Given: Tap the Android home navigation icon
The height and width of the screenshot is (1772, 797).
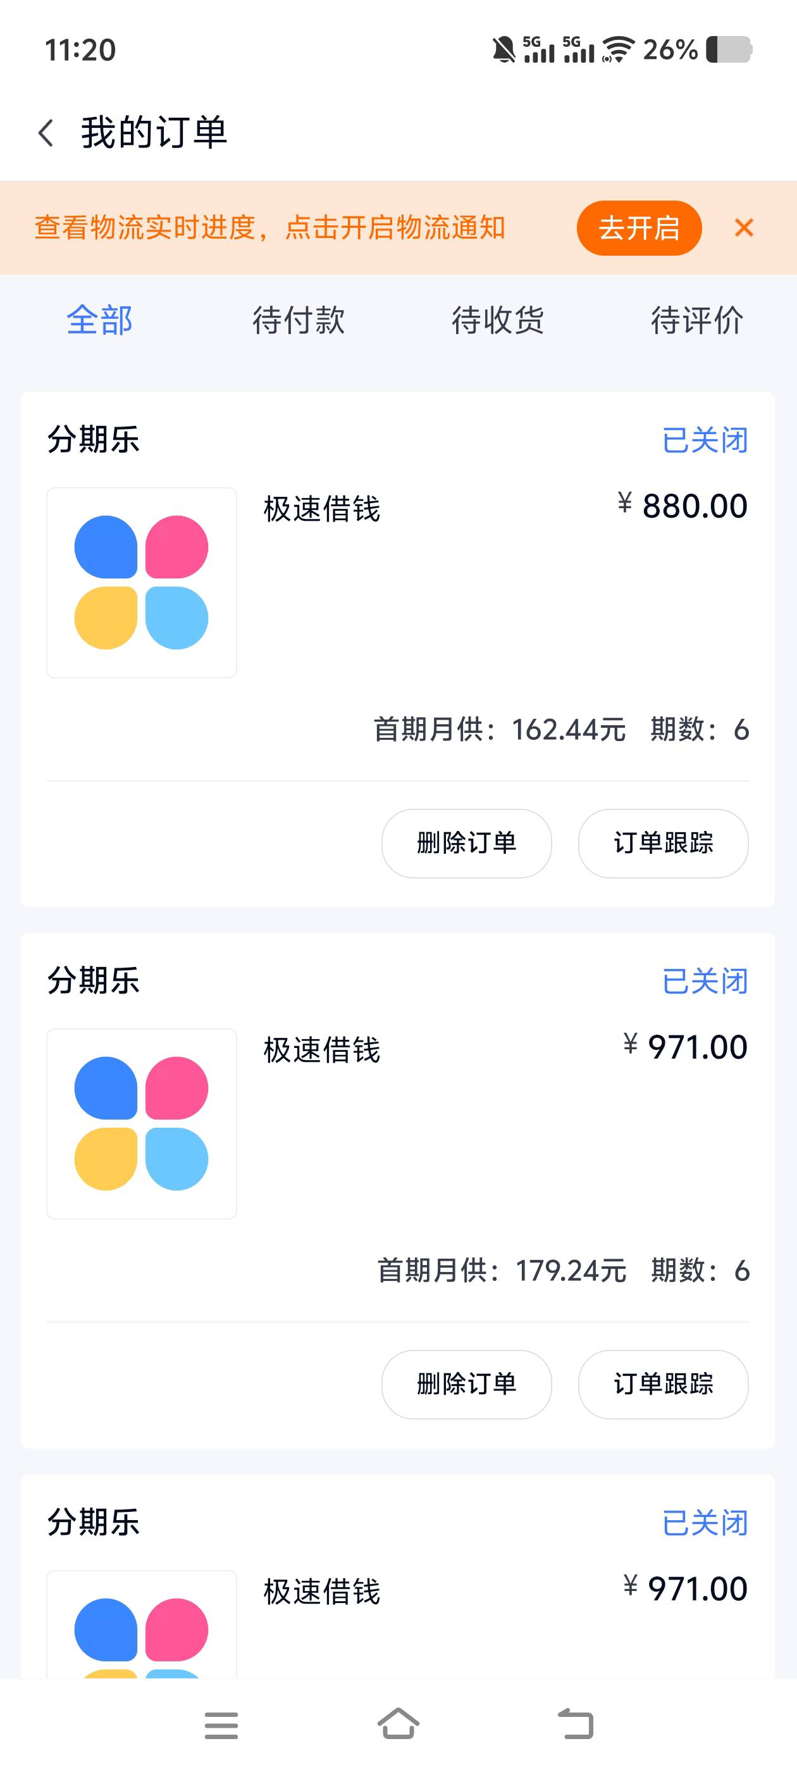Looking at the screenshot, I should pos(399,1724).
